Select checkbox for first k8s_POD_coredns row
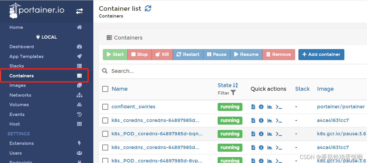367x163 pixels. 105,134
